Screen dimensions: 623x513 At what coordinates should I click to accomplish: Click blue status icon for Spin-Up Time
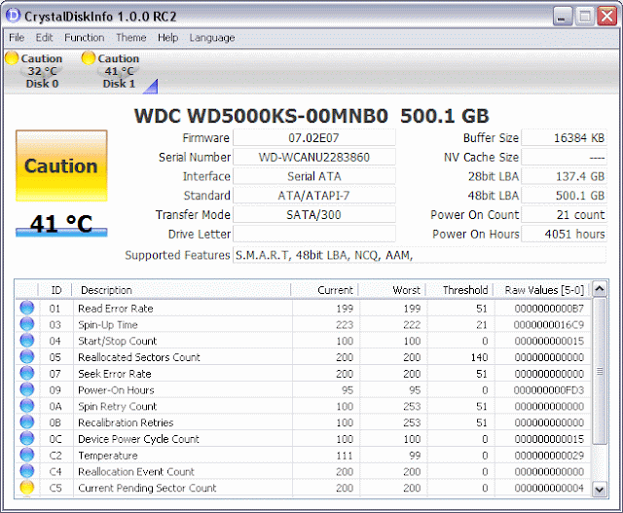point(27,324)
